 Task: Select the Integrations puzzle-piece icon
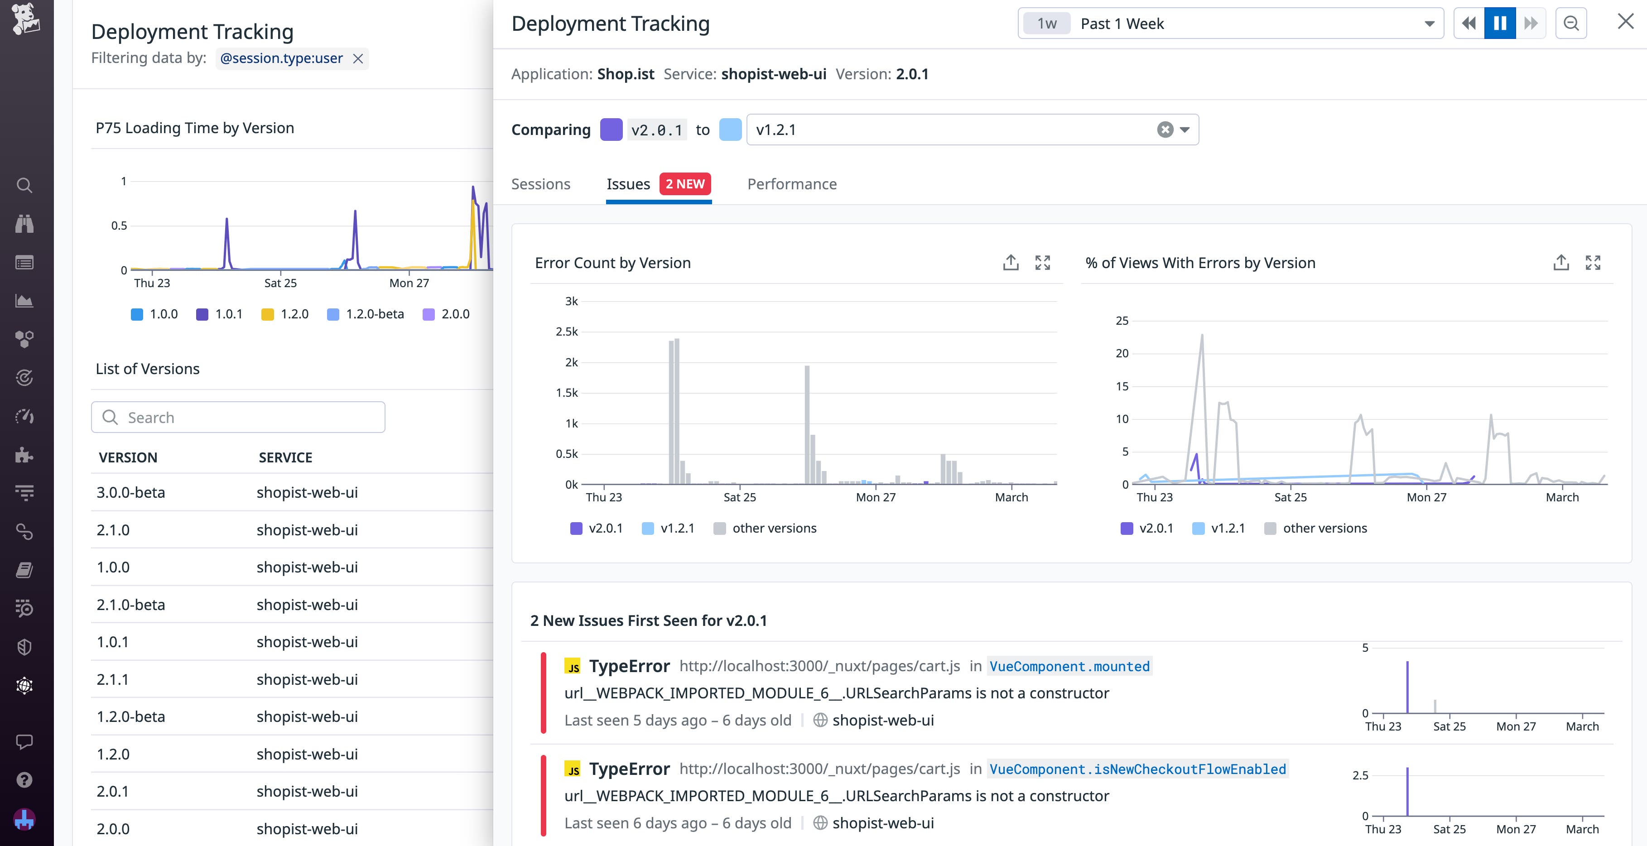tap(24, 455)
